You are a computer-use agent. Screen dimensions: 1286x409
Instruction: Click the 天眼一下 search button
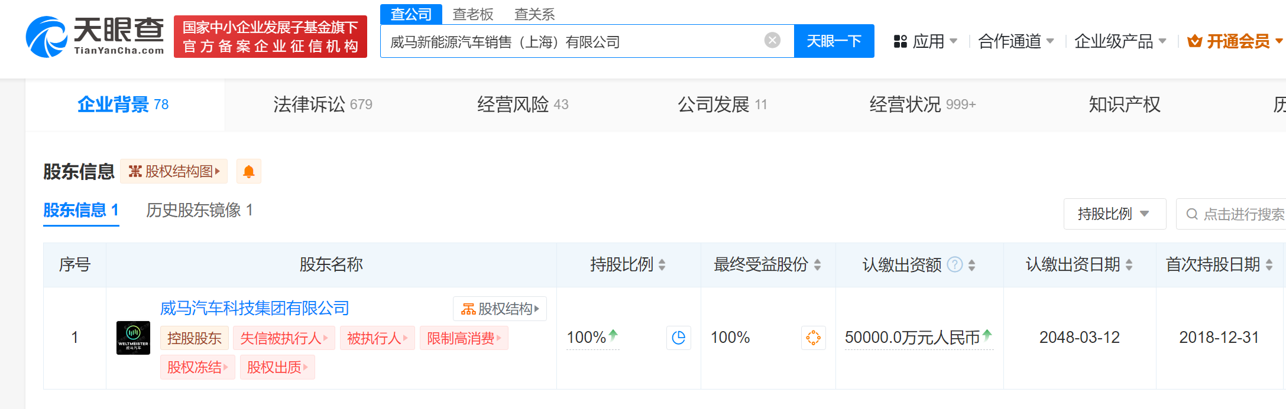pyautogui.click(x=834, y=41)
